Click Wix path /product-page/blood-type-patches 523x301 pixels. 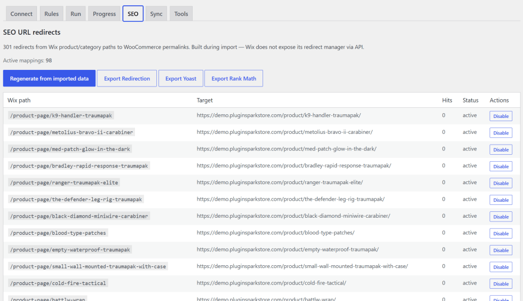pos(58,233)
